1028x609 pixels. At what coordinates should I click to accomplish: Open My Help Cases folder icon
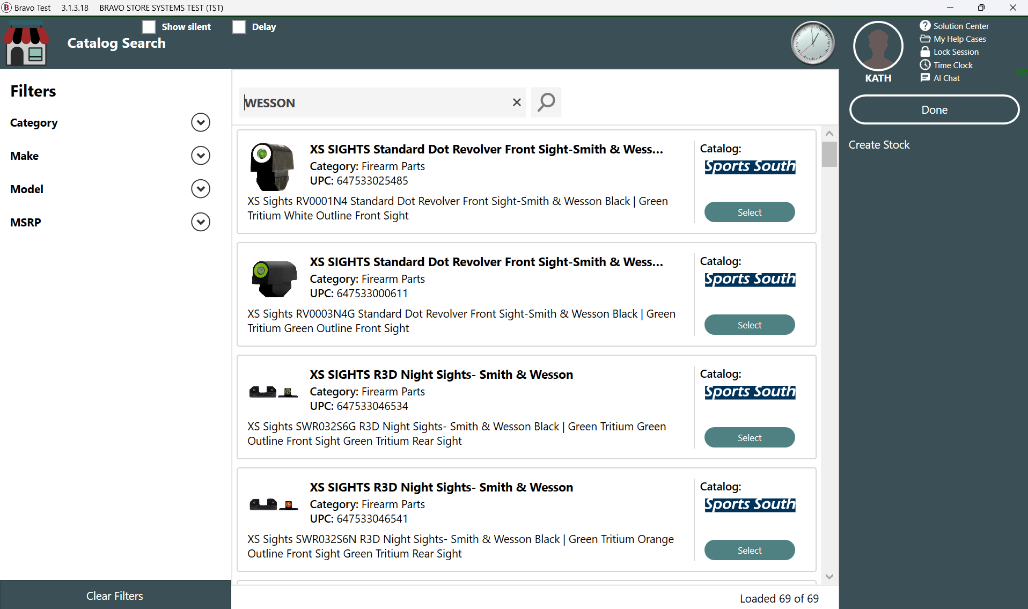tap(925, 39)
